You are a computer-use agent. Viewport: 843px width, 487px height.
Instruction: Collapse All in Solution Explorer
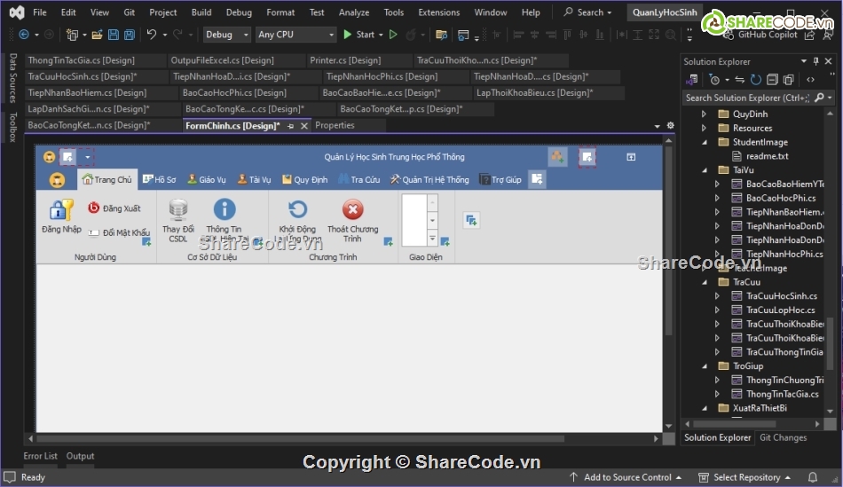point(772,80)
